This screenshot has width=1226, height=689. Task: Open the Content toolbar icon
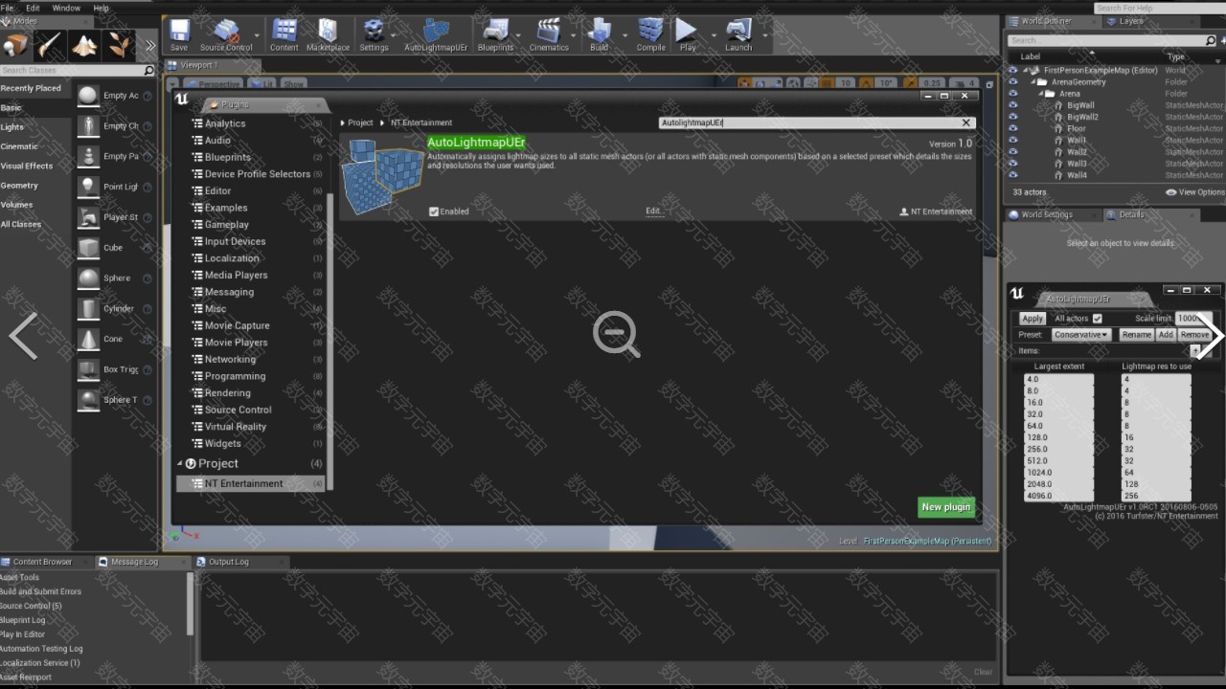[x=284, y=33]
